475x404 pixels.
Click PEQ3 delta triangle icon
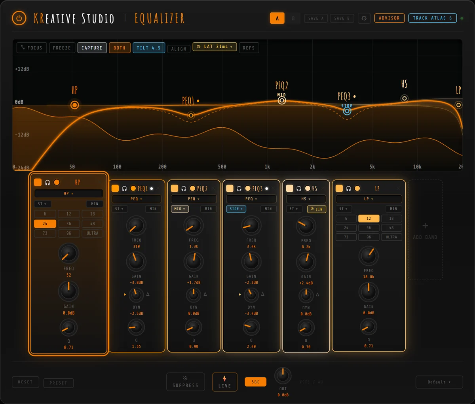pos(262,294)
